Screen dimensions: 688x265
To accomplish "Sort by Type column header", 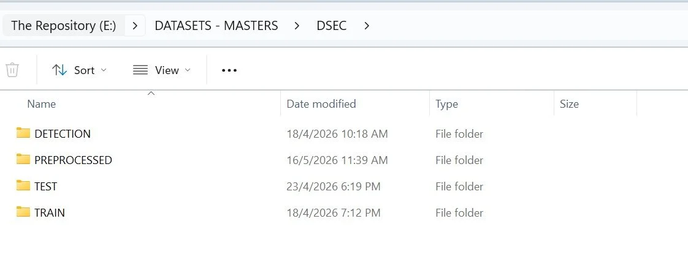I will [446, 104].
